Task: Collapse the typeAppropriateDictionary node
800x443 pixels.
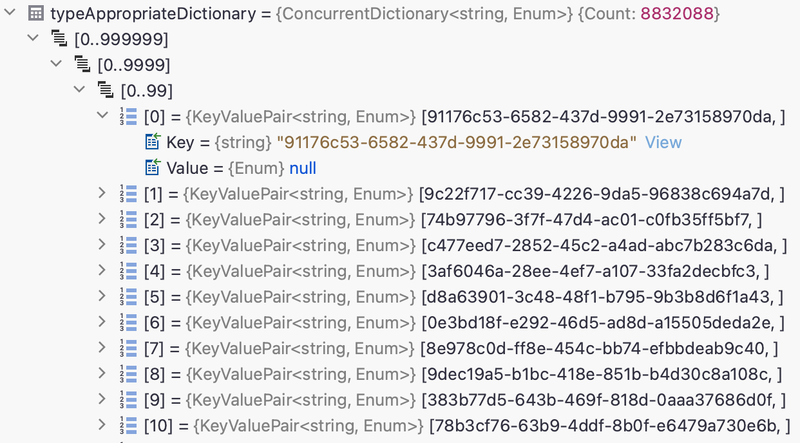Action: (x=9, y=12)
